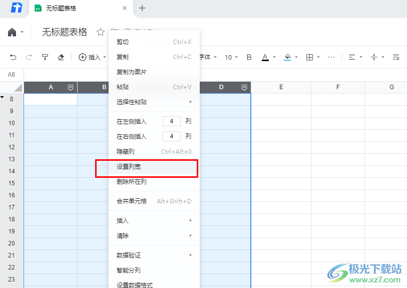Image resolution: width=407 pixels, height=288 pixels.
Task: Open the font family dropdown
Action: [208, 57]
